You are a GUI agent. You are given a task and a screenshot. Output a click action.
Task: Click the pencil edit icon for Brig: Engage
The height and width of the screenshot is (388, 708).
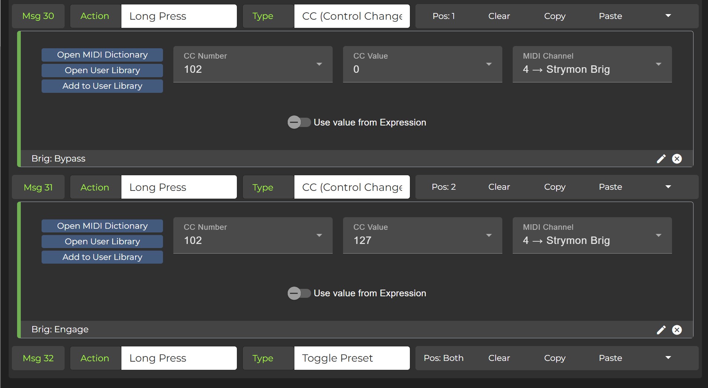pyautogui.click(x=661, y=330)
